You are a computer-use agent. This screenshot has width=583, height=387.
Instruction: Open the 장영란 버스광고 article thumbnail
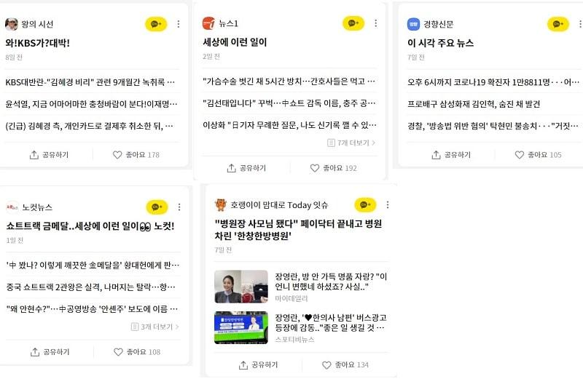point(241,327)
